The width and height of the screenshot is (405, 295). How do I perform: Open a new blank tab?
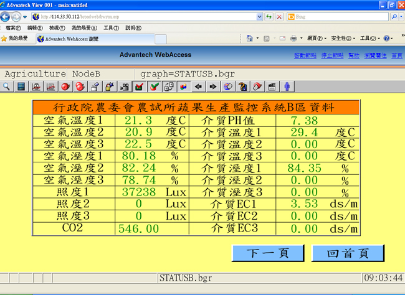(161, 39)
